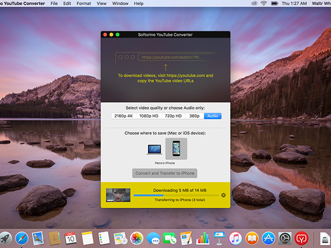The height and width of the screenshot is (248, 331).
Task: Click Convert and Transfer to iPhone button
Action: click(165, 173)
